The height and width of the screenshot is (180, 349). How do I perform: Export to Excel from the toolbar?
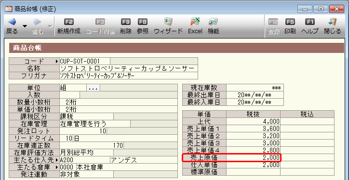[195, 26]
